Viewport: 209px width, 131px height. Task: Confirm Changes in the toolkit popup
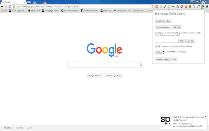pyautogui.click(x=162, y=60)
